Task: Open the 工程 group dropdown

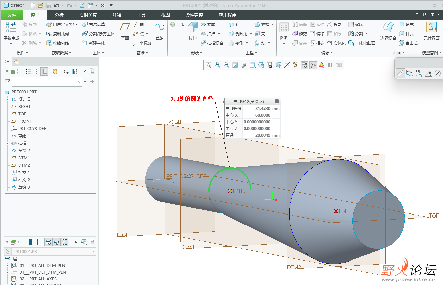Action: pos(251,53)
